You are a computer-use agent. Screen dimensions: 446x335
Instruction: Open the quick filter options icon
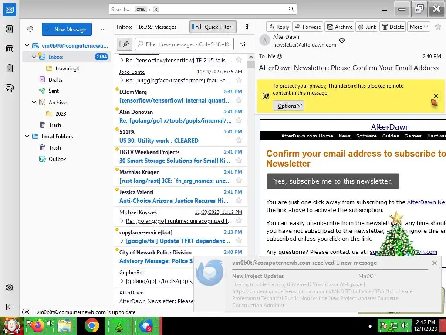click(x=243, y=44)
